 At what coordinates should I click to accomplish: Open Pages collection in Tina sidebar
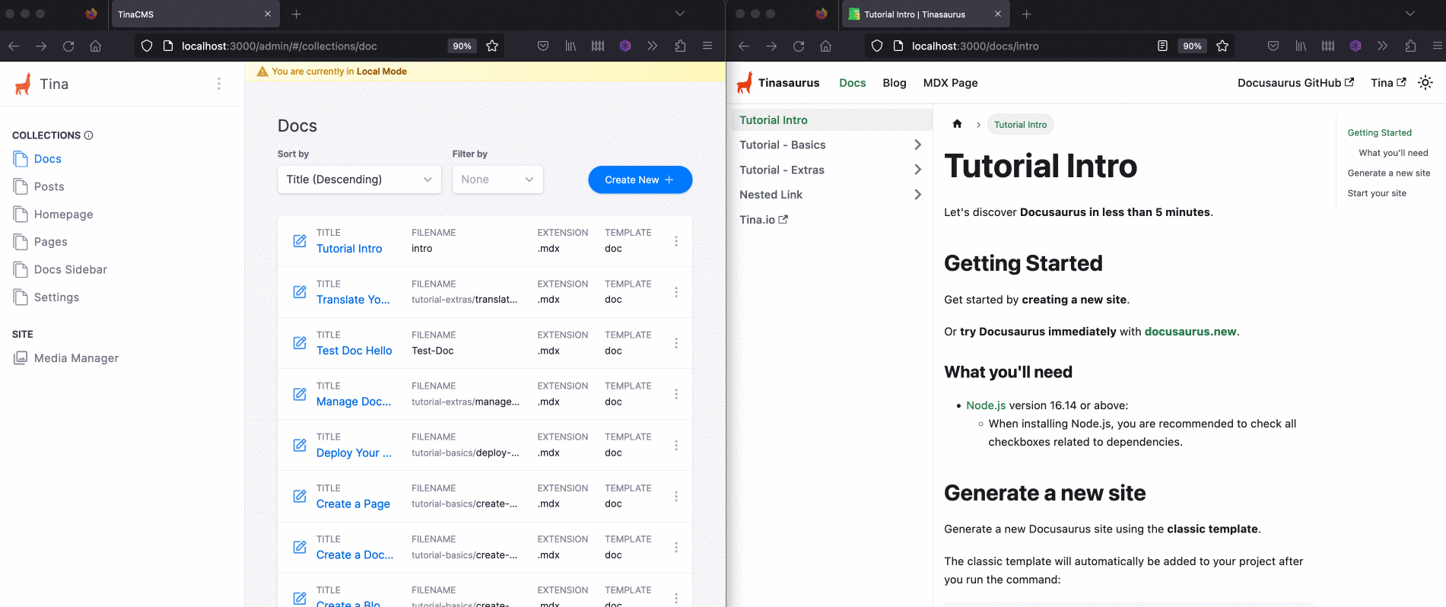50,242
